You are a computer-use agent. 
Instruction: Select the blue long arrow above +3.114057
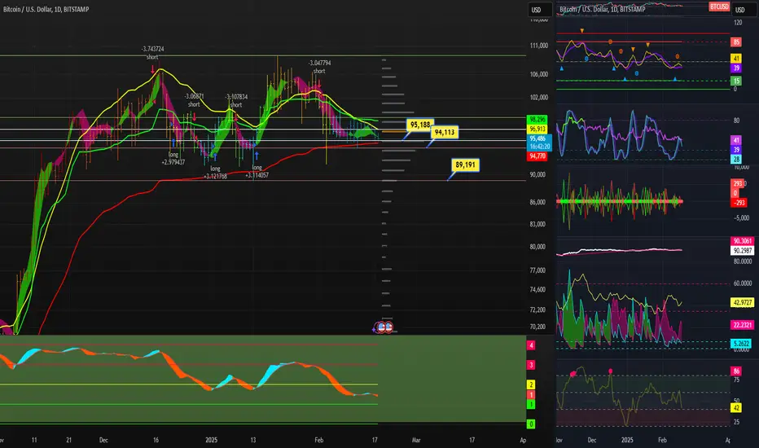click(x=257, y=156)
